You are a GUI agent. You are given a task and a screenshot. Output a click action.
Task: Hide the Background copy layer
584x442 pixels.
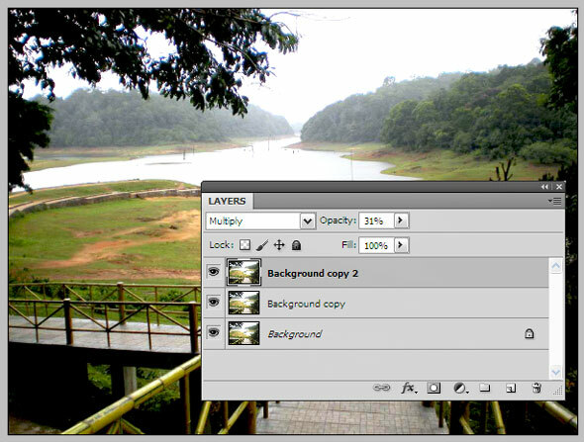click(x=214, y=302)
